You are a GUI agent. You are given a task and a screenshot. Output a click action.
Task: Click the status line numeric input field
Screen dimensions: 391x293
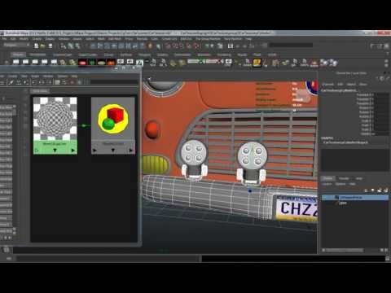pyautogui.click(x=291, y=45)
